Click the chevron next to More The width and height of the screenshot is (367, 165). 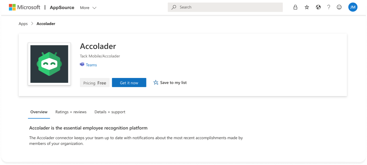click(x=94, y=8)
